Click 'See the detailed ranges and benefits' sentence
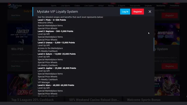 70,17
